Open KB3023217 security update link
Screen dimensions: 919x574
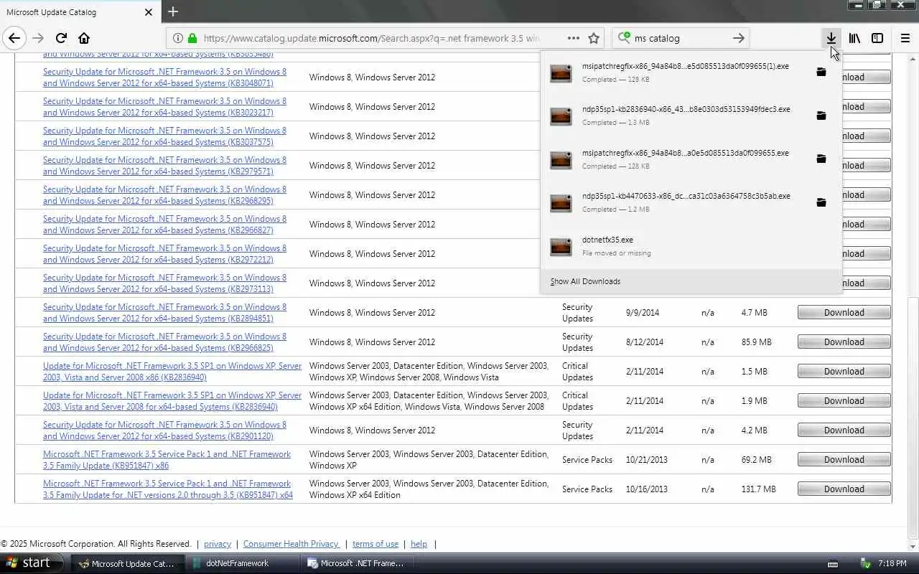[x=164, y=107]
